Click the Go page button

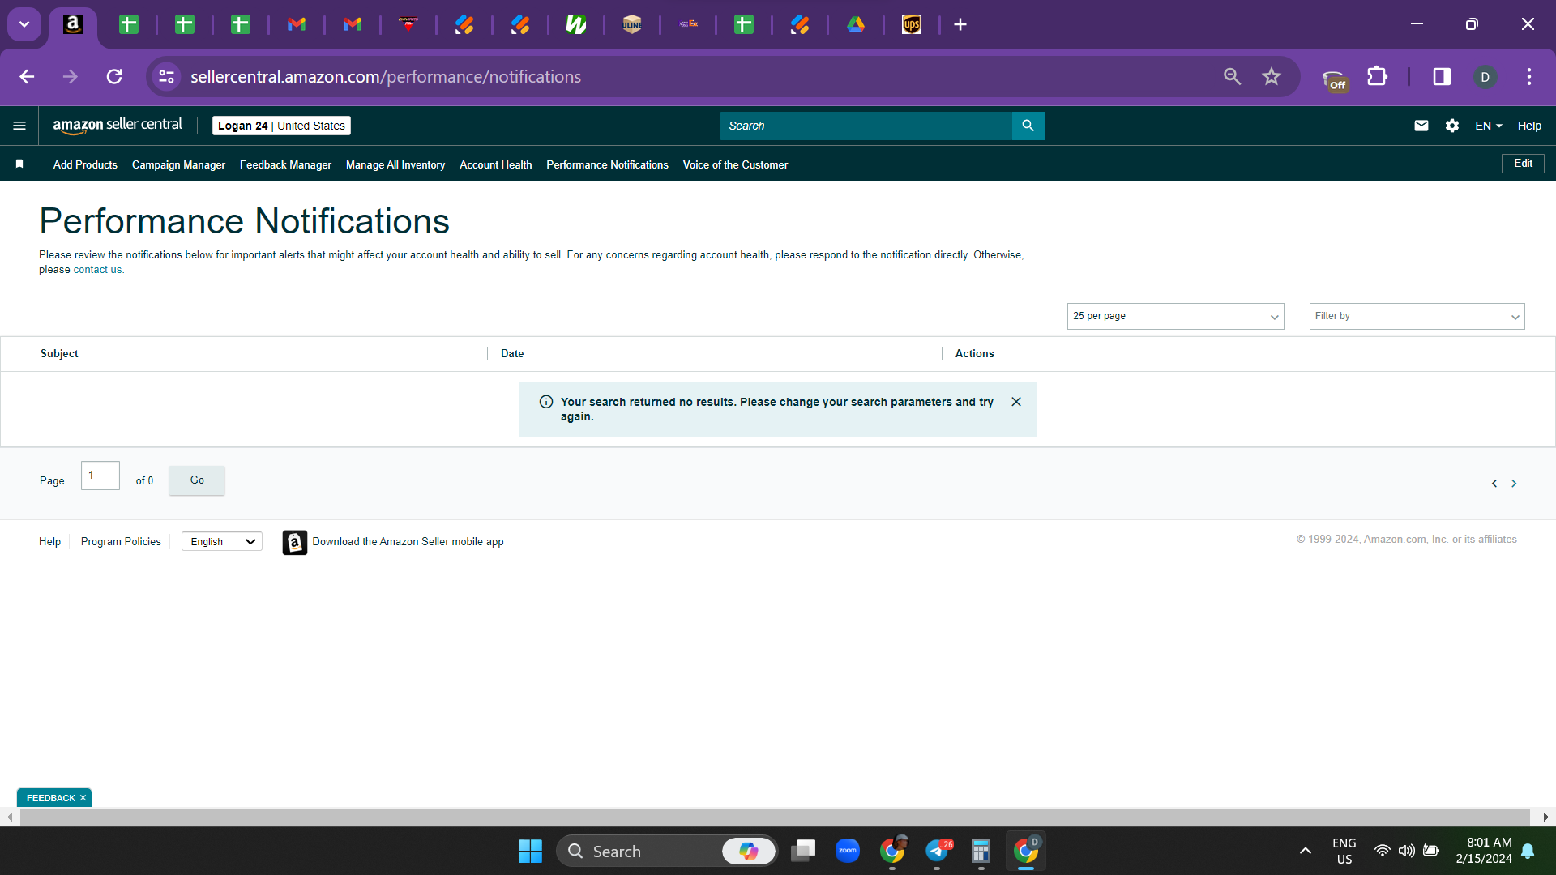click(197, 480)
